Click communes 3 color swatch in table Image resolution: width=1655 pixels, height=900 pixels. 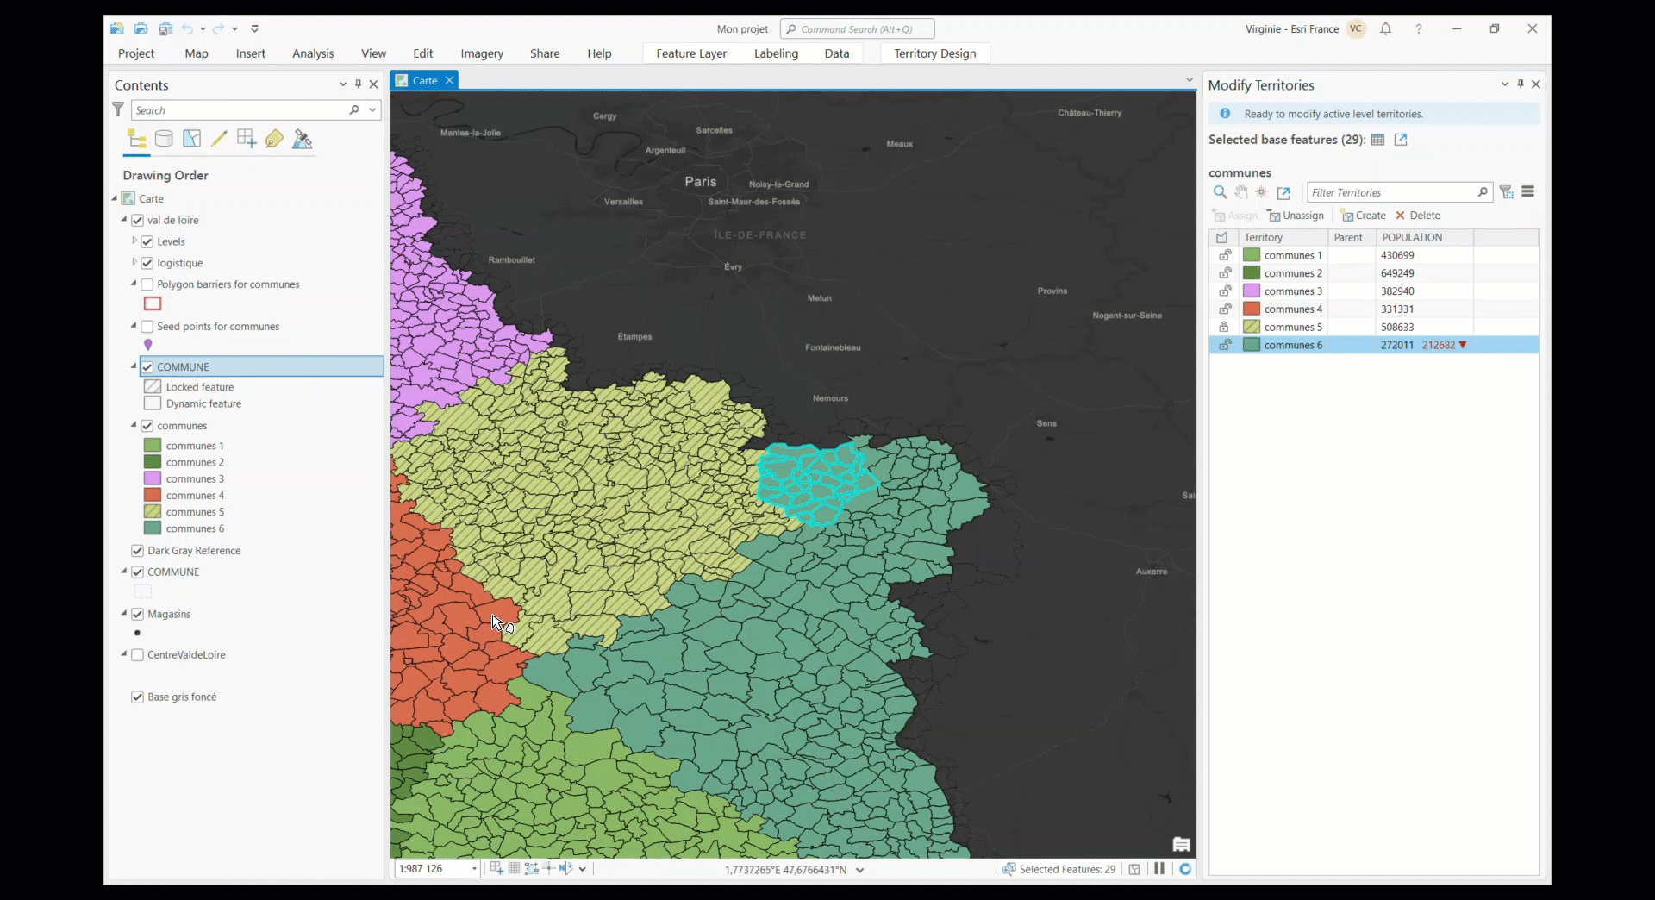click(x=1252, y=291)
